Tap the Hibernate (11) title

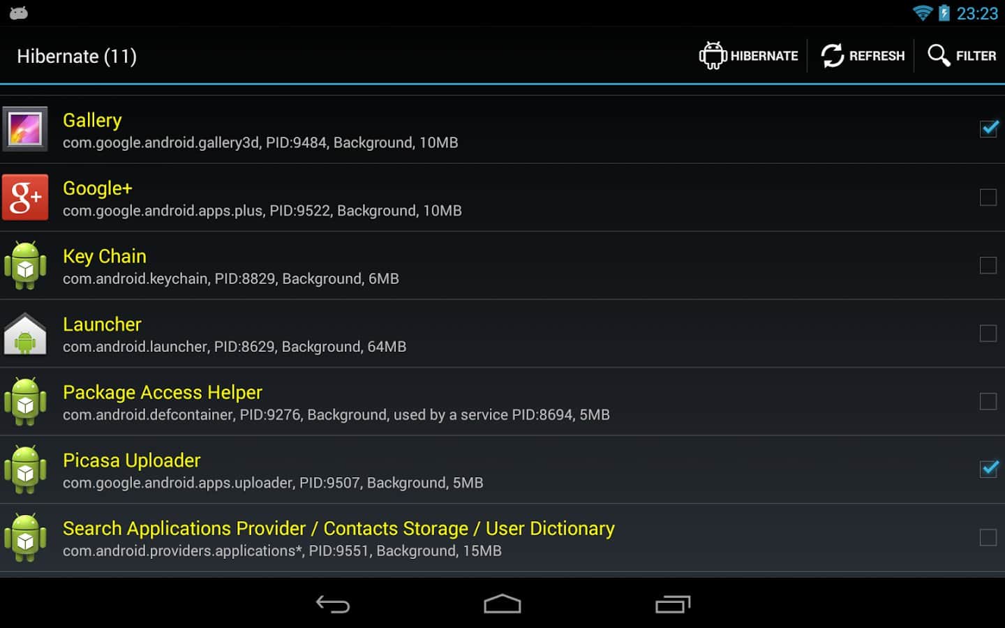(x=77, y=57)
